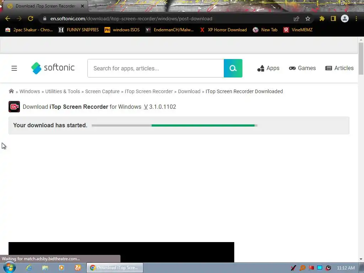364x273 pixels.
Task: Open Windows Media Player from the taskbar
Action: point(61,268)
